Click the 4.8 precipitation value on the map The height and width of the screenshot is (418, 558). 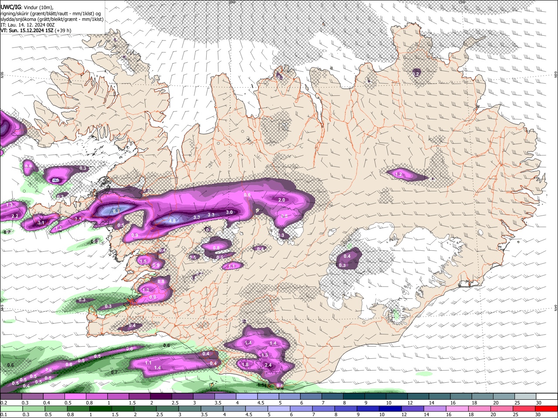[x=172, y=221]
